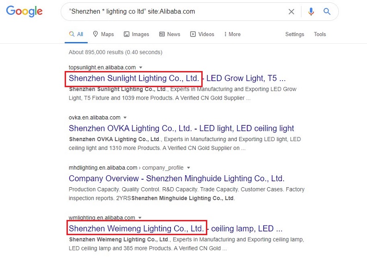Expand dropdown arrow beside topsunlight.en.alibaba.com
Image resolution: width=367 pixels, height=261 pixels.
pos(141,68)
